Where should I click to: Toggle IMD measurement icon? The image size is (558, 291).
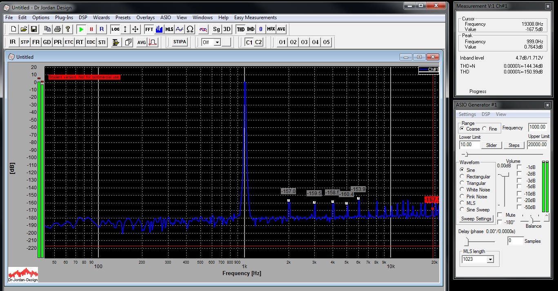(x=251, y=29)
